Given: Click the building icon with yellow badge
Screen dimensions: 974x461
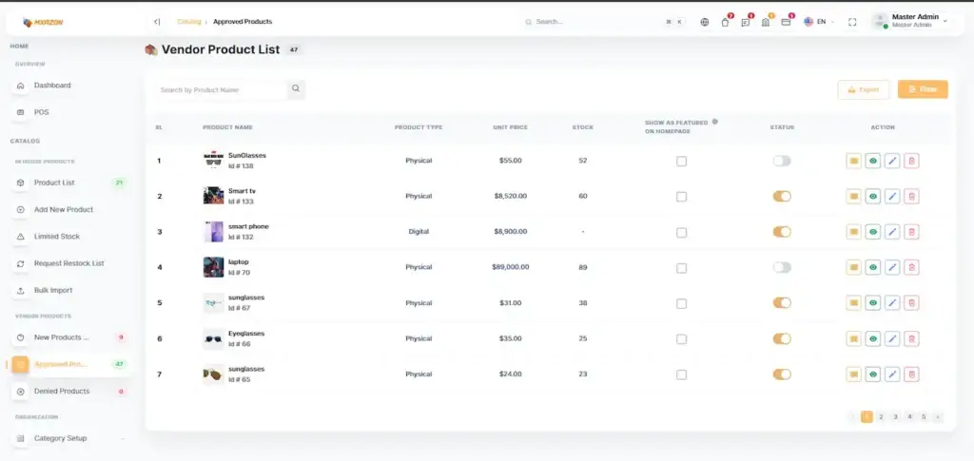Looking at the screenshot, I should [x=766, y=22].
